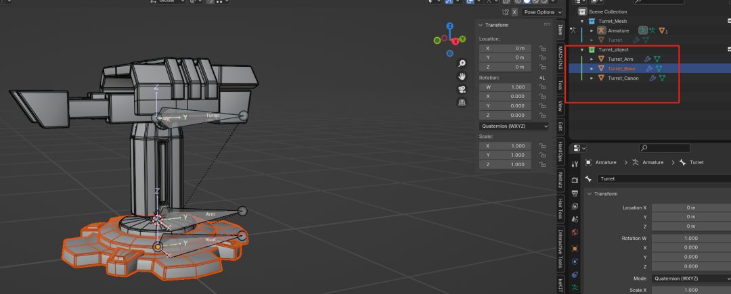
Task: Open the Tool properties tab icon
Action: click(x=575, y=164)
